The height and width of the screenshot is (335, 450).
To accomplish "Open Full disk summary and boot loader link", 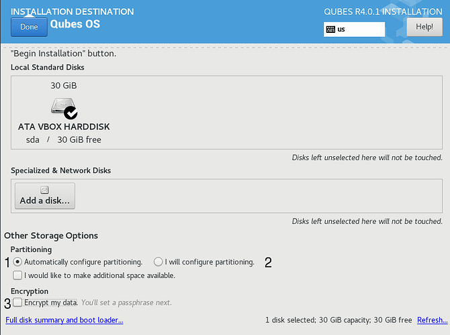I will [64, 320].
